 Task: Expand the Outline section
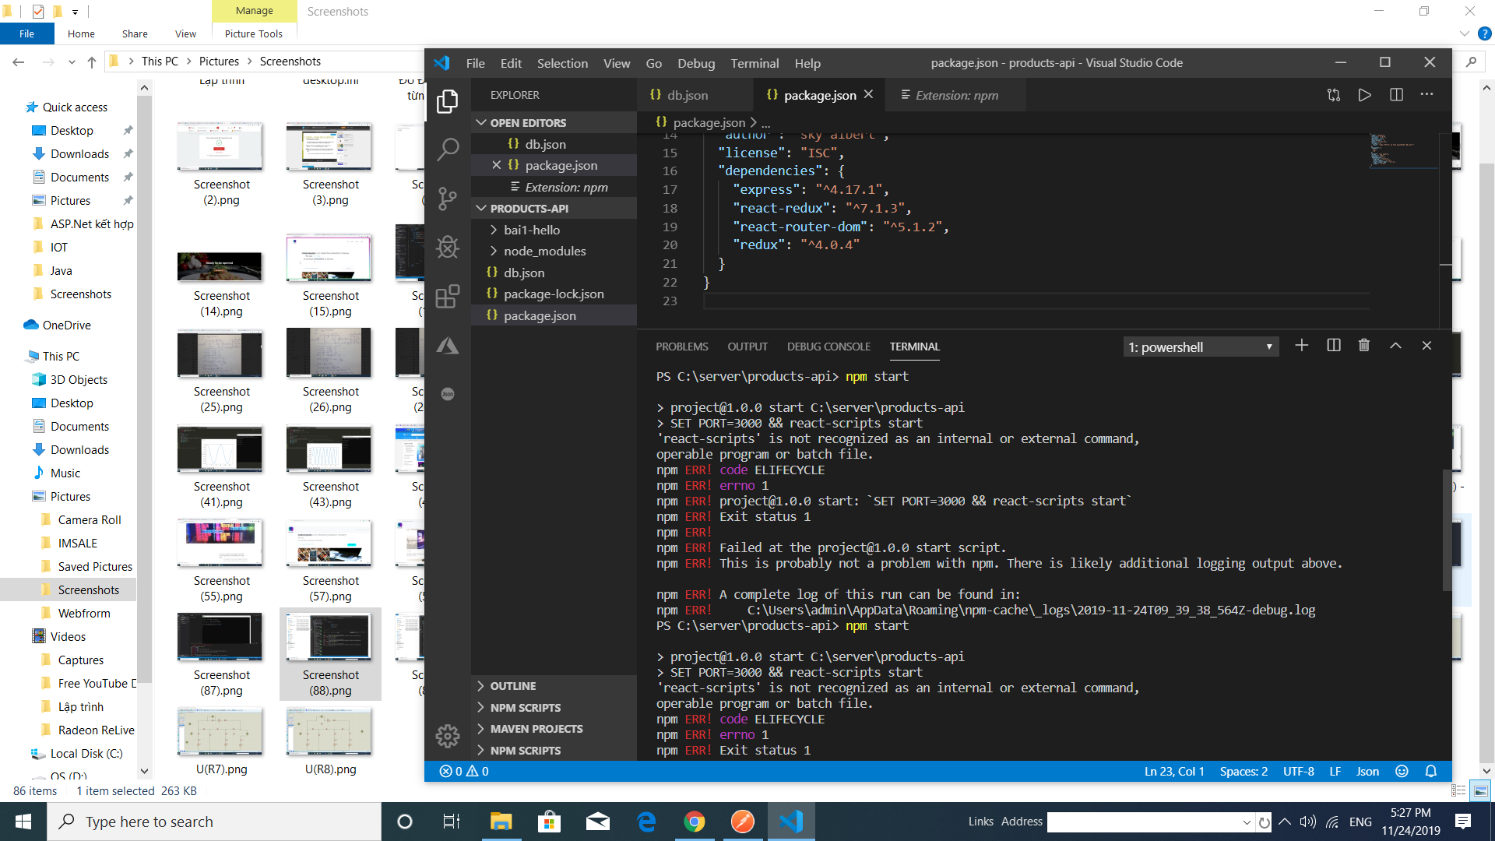[554, 686]
